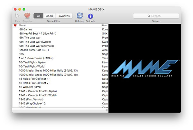Click the split view resize handle

[106, 110]
